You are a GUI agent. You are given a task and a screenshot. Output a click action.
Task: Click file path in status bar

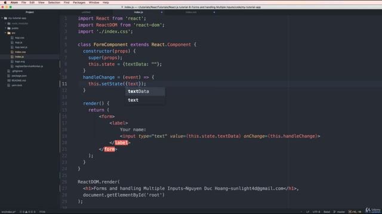pos(8,212)
